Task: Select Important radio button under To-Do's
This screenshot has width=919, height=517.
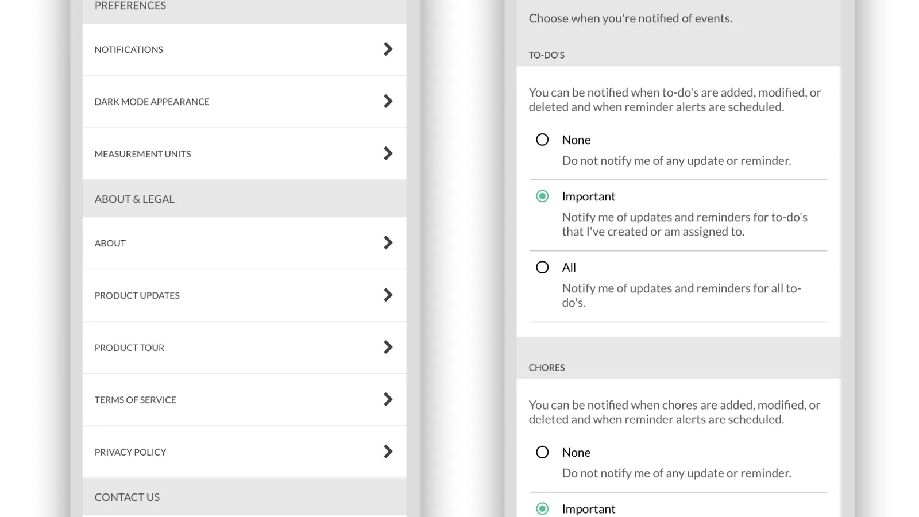Action: click(x=542, y=196)
